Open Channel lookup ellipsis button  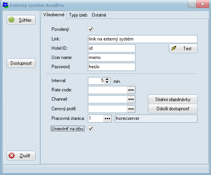131,99
